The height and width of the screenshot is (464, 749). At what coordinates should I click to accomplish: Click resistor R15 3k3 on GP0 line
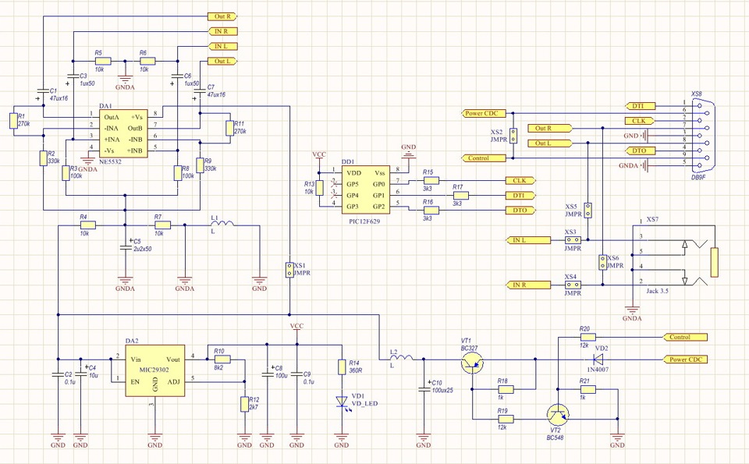pos(431,180)
